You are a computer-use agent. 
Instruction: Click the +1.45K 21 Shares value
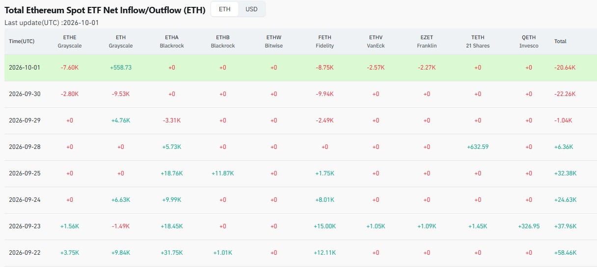point(478,226)
